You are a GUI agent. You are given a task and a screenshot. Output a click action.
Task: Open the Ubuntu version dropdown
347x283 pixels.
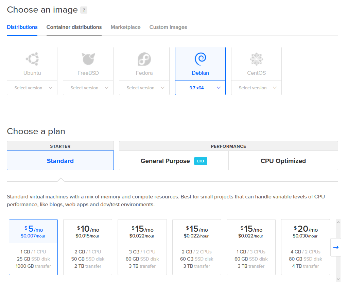pos(32,88)
